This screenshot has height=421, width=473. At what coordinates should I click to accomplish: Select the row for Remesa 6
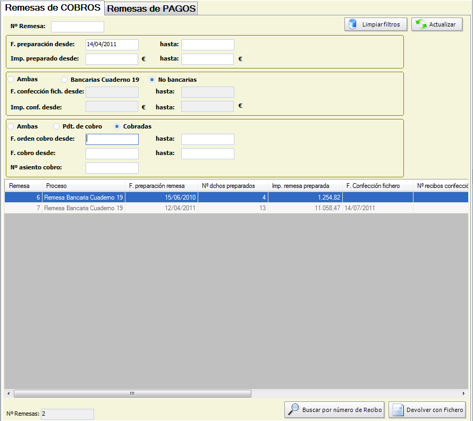[x=236, y=197]
